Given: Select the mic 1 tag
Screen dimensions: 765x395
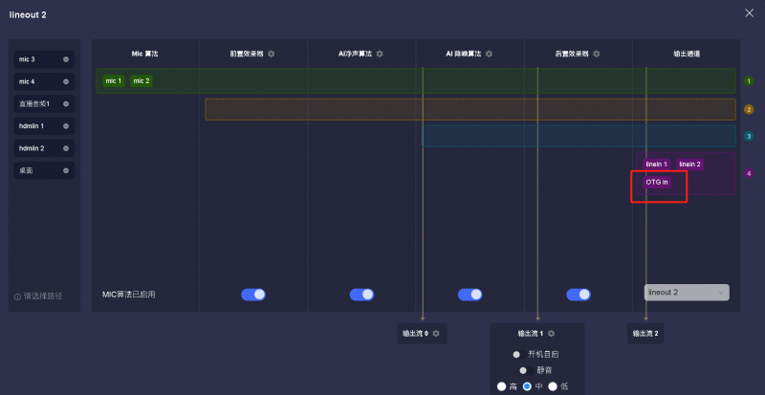Looking at the screenshot, I should tap(114, 81).
